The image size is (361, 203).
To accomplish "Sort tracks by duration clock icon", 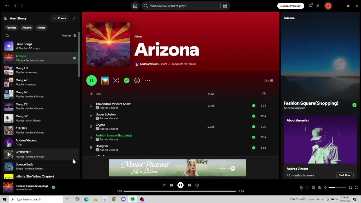I will click(x=264, y=94).
